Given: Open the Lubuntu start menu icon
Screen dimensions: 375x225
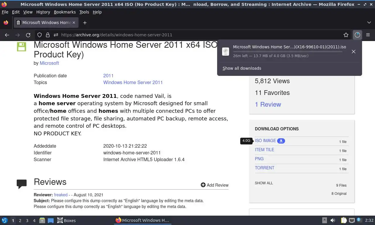Looking at the screenshot, I should 4,220.
